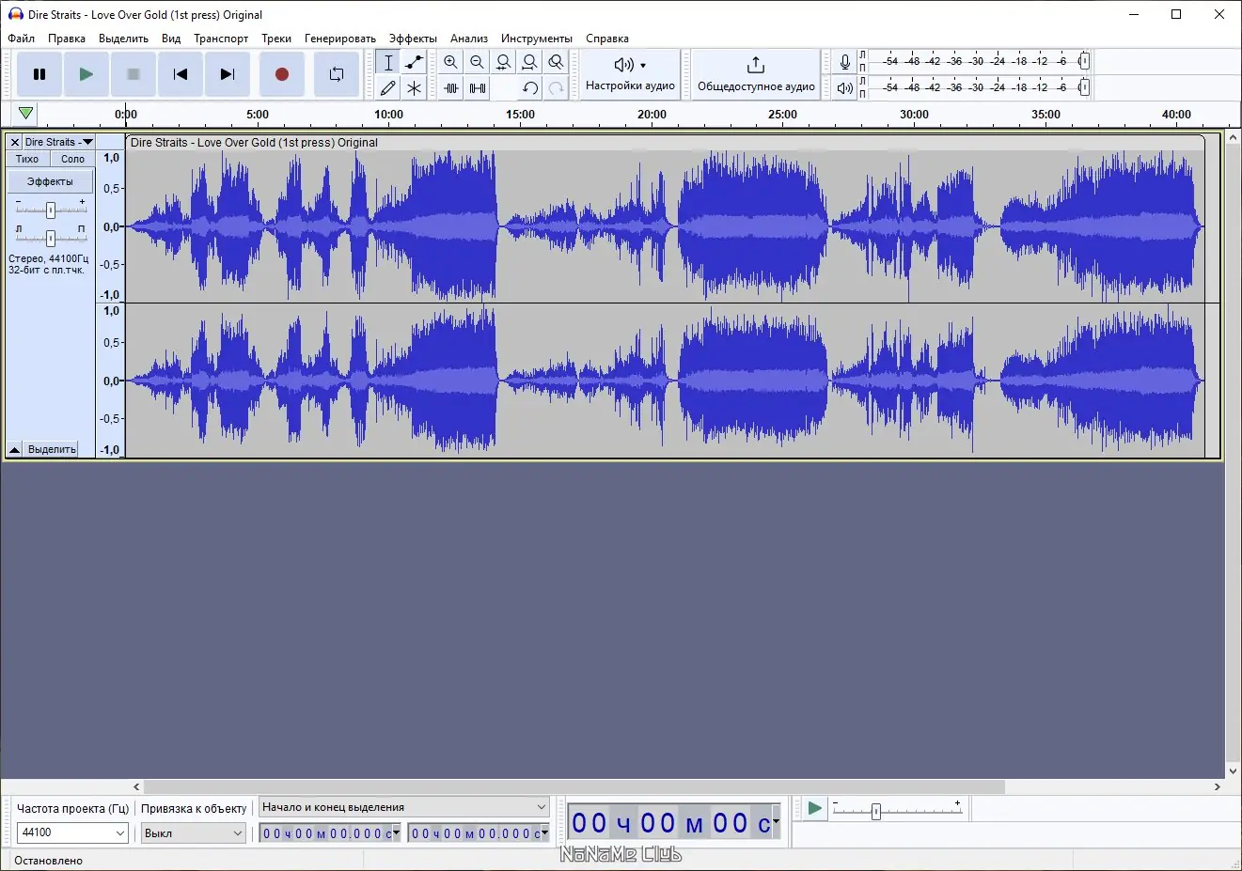Open the Частота проекта 44100 combo box
Image resolution: width=1242 pixels, height=871 pixels.
pos(72,832)
